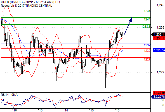Click the 1241 green resistance label
This screenshot has height=112, width=165.
point(147,19)
